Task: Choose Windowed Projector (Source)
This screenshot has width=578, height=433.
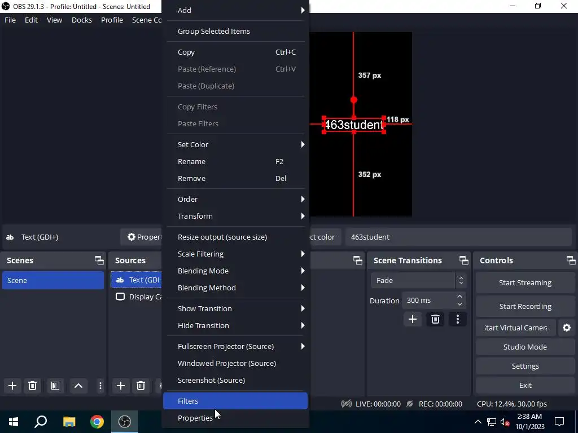Action: [235, 364]
